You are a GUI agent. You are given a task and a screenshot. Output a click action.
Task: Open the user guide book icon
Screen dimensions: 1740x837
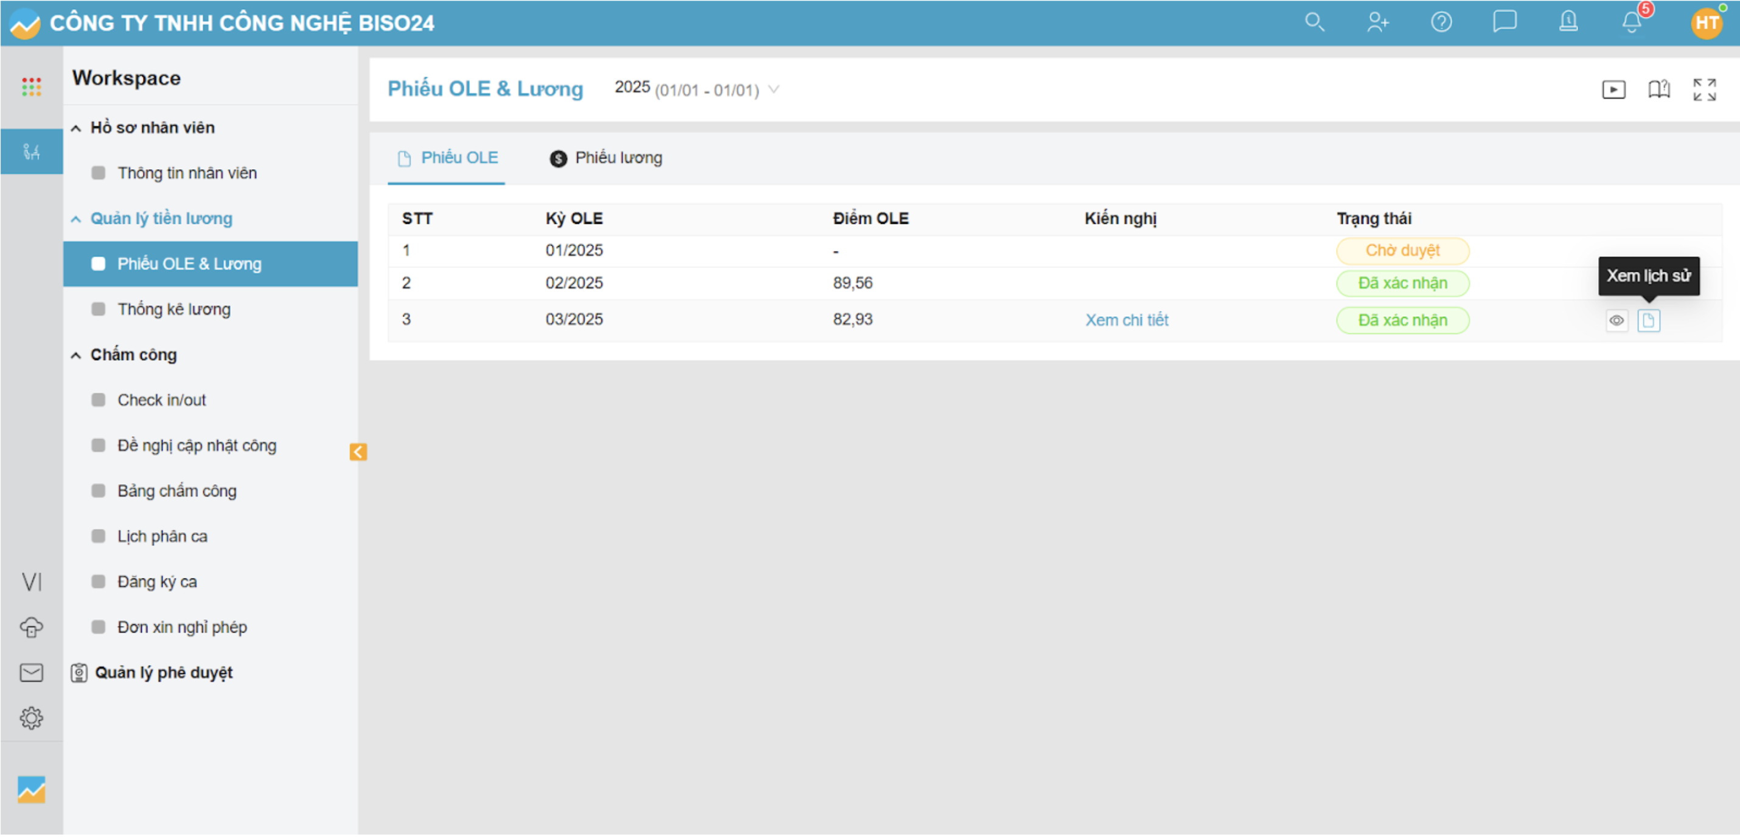1658,89
